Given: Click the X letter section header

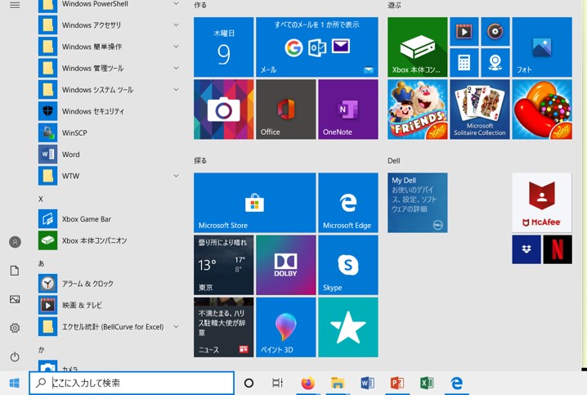Looking at the screenshot, I should tap(41, 200).
